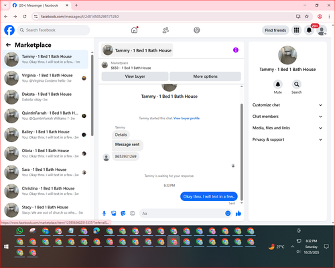Screen dimensions: 335x268
Task: Open a new browser tab
Action: pos(76,5)
